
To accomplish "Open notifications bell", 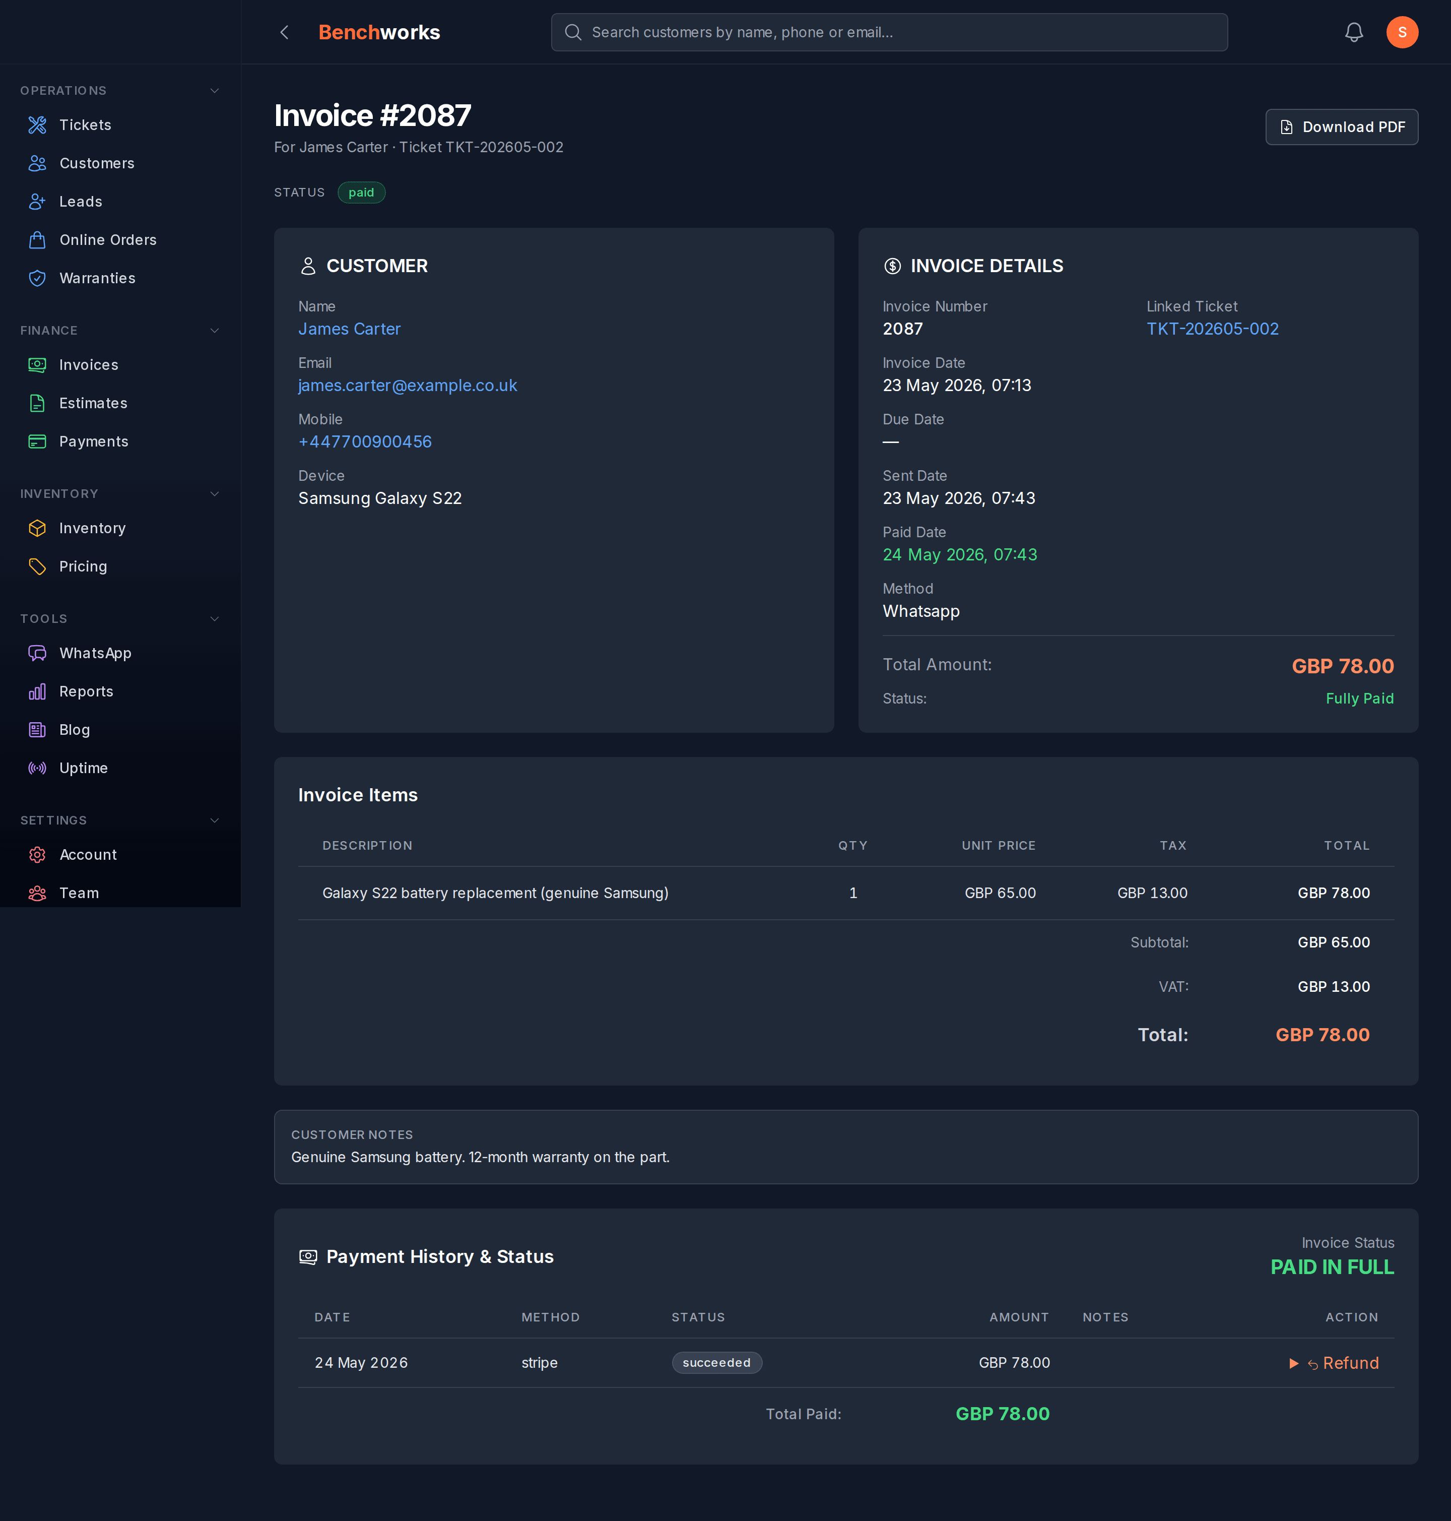I will point(1354,32).
